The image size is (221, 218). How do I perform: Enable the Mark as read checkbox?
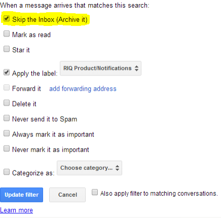[x=7, y=33]
